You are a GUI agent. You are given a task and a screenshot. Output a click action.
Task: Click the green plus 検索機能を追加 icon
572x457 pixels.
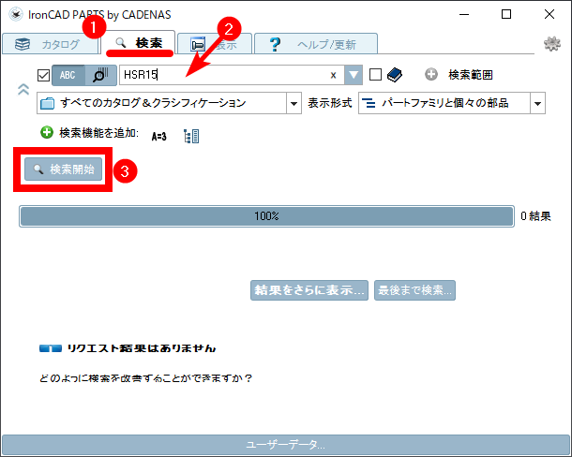pos(47,132)
